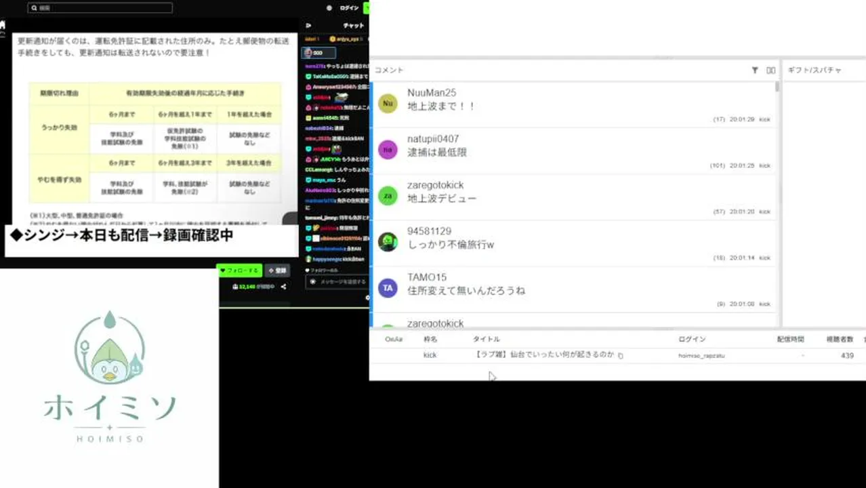
Task: Click the share icon below the video
Action: click(x=283, y=287)
